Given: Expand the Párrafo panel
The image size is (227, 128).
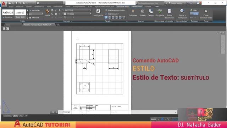Looking at the screenshot, I should (x=109, y=21).
